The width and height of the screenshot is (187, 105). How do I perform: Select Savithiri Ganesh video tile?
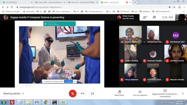coord(176,54)
